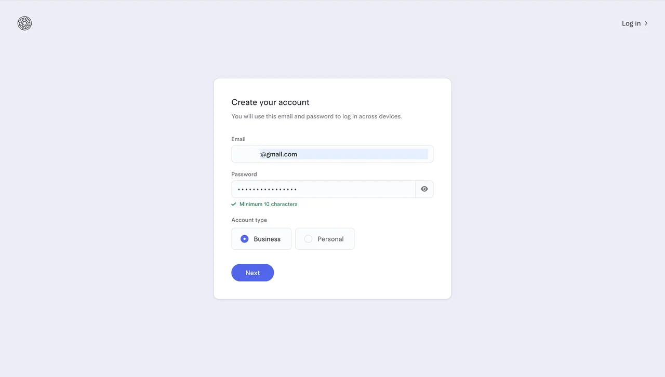Select the Personal radio button circle

(x=308, y=239)
